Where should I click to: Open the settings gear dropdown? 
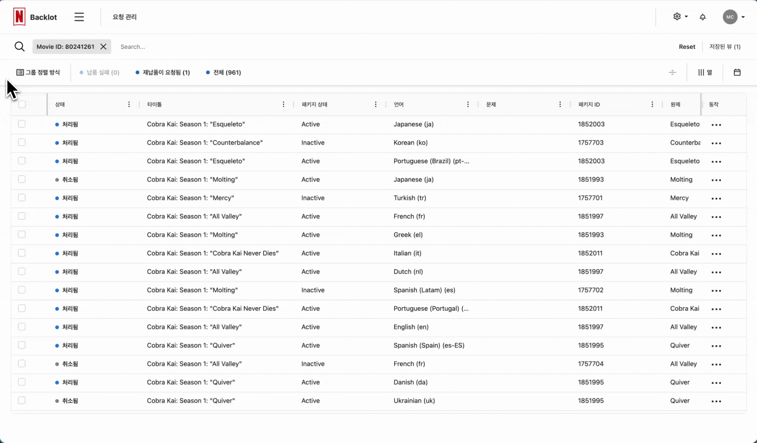680,17
